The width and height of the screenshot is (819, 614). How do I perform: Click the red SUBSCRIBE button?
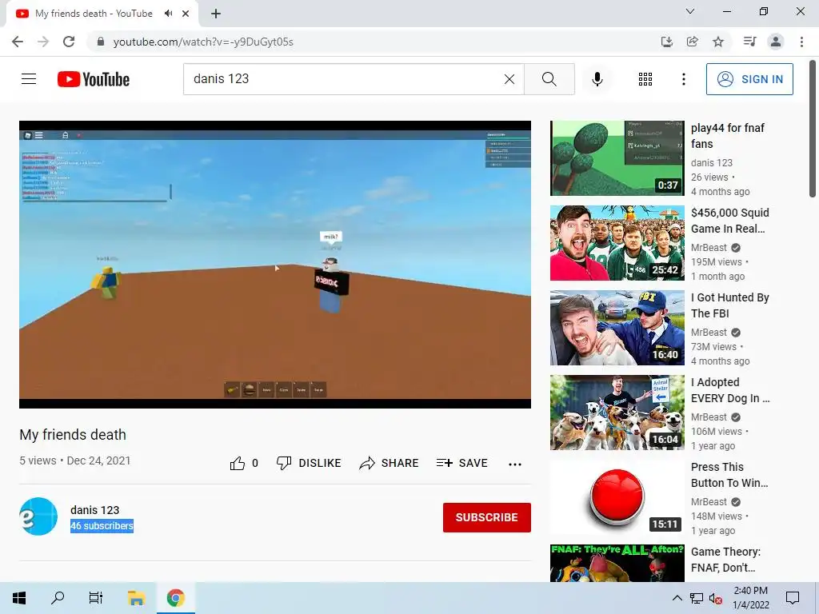coord(487,517)
